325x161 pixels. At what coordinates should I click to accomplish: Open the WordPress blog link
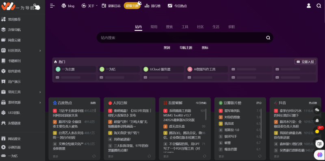68,6
